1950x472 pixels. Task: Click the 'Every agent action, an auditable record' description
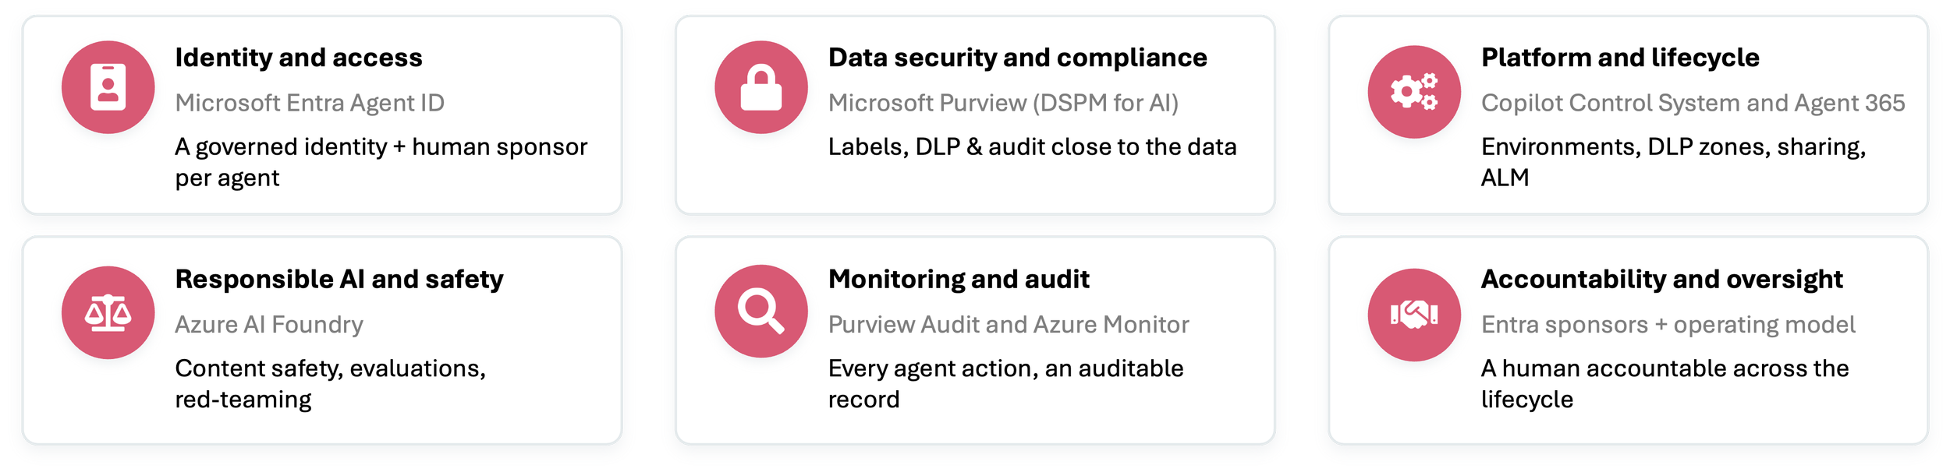point(1005,383)
